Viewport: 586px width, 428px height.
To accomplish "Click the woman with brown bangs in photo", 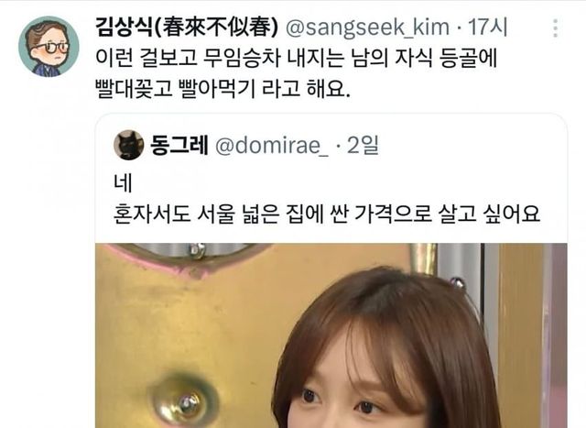I will [385, 350].
